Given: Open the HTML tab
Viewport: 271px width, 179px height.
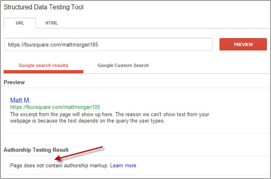Looking at the screenshot, I should coord(52,23).
